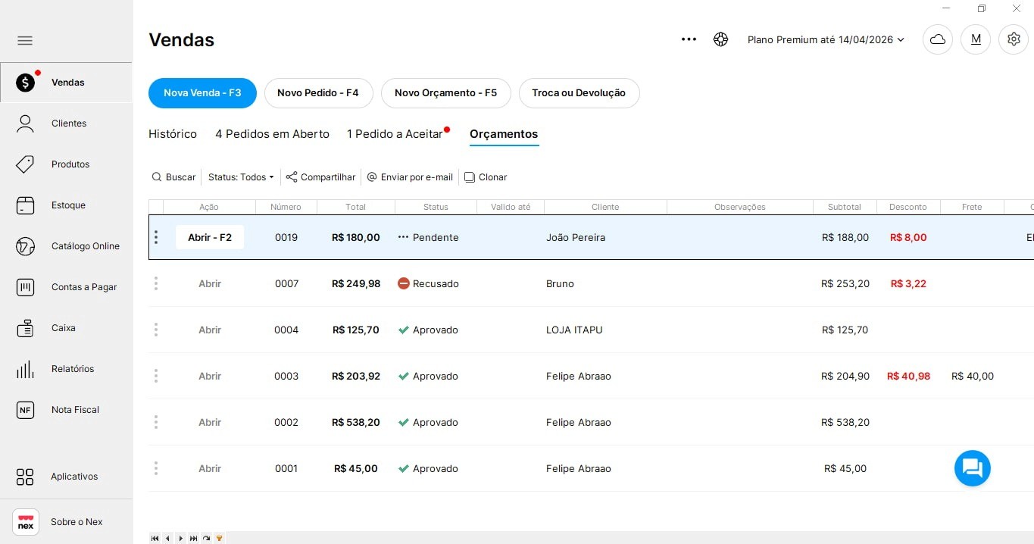Screen dimensions: 1034x544
Task: Open the settings gear icon
Action: pyautogui.click(x=1014, y=39)
